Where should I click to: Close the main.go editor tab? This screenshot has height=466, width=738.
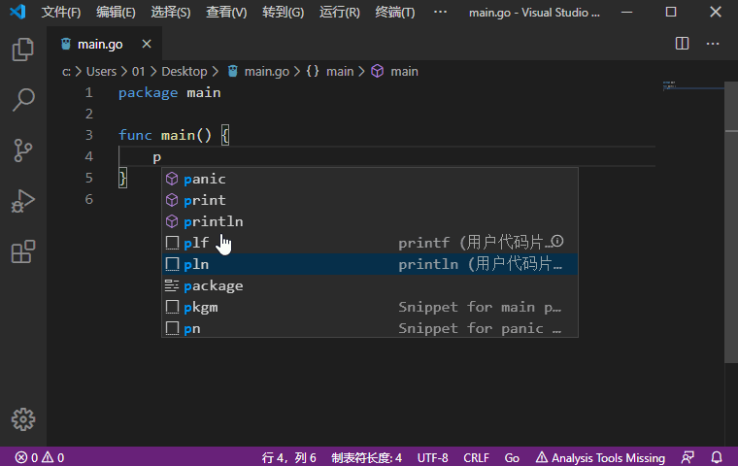point(147,45)
